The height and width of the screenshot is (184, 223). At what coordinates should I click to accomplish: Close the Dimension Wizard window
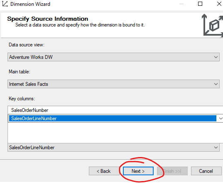(219, 4)
